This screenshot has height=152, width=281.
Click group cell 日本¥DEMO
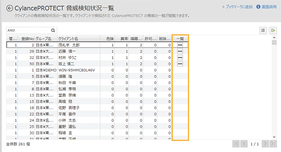[x=46, y=70]
